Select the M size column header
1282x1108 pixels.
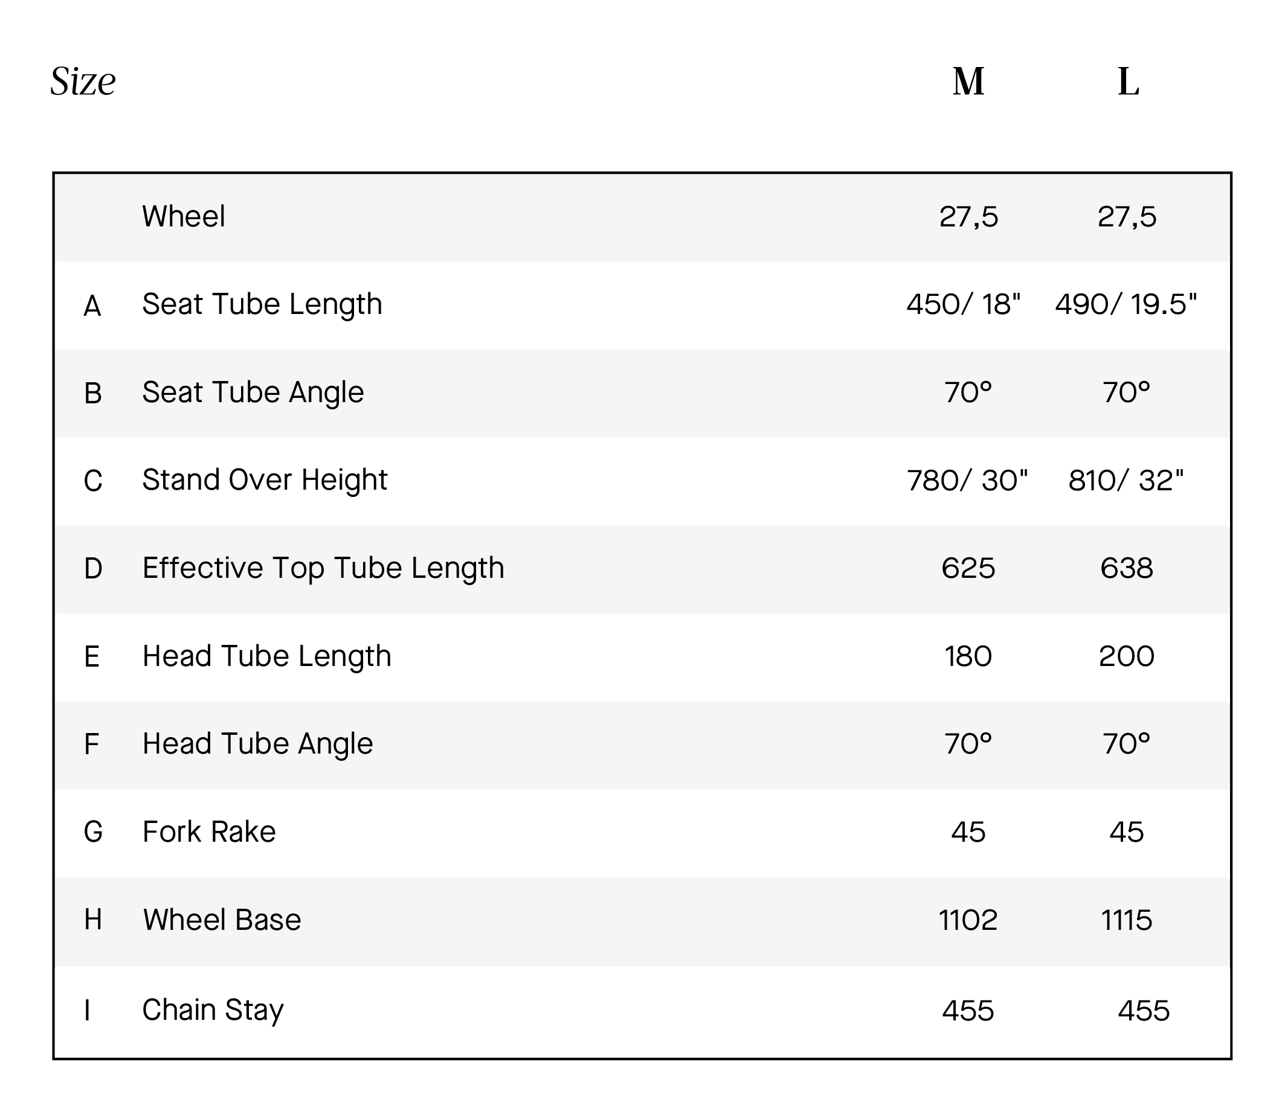tap(968, 82)
